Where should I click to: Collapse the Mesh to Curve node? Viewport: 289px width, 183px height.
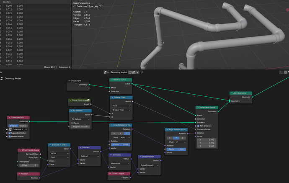pyautogui.click(x=112, y=80)
